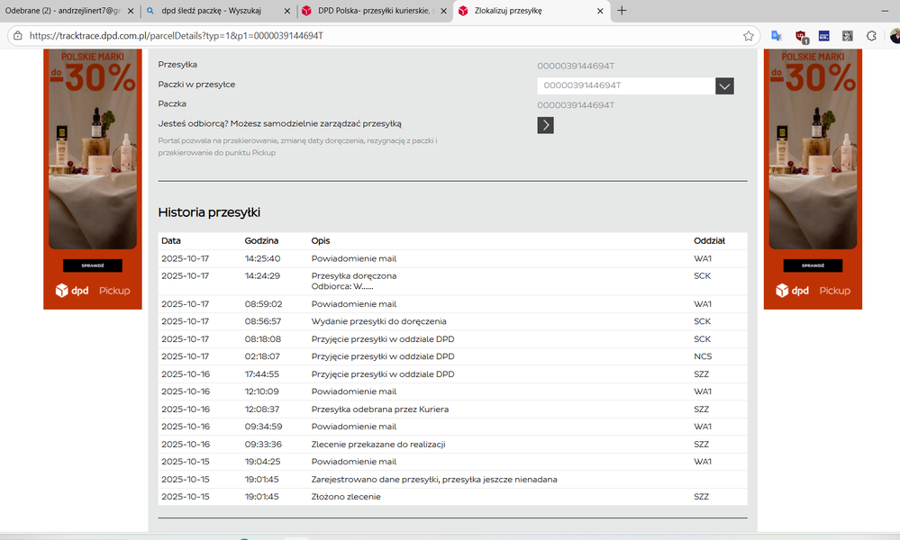Click the arrow button to manage parcel

tap(545, 125)
